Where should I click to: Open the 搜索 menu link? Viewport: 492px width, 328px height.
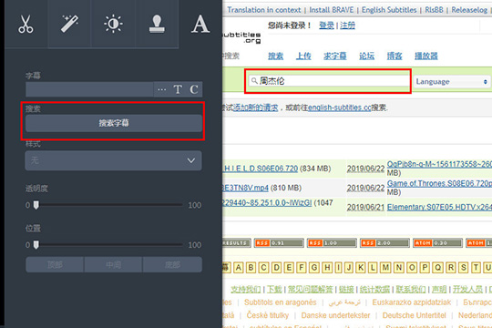[275, 56]
